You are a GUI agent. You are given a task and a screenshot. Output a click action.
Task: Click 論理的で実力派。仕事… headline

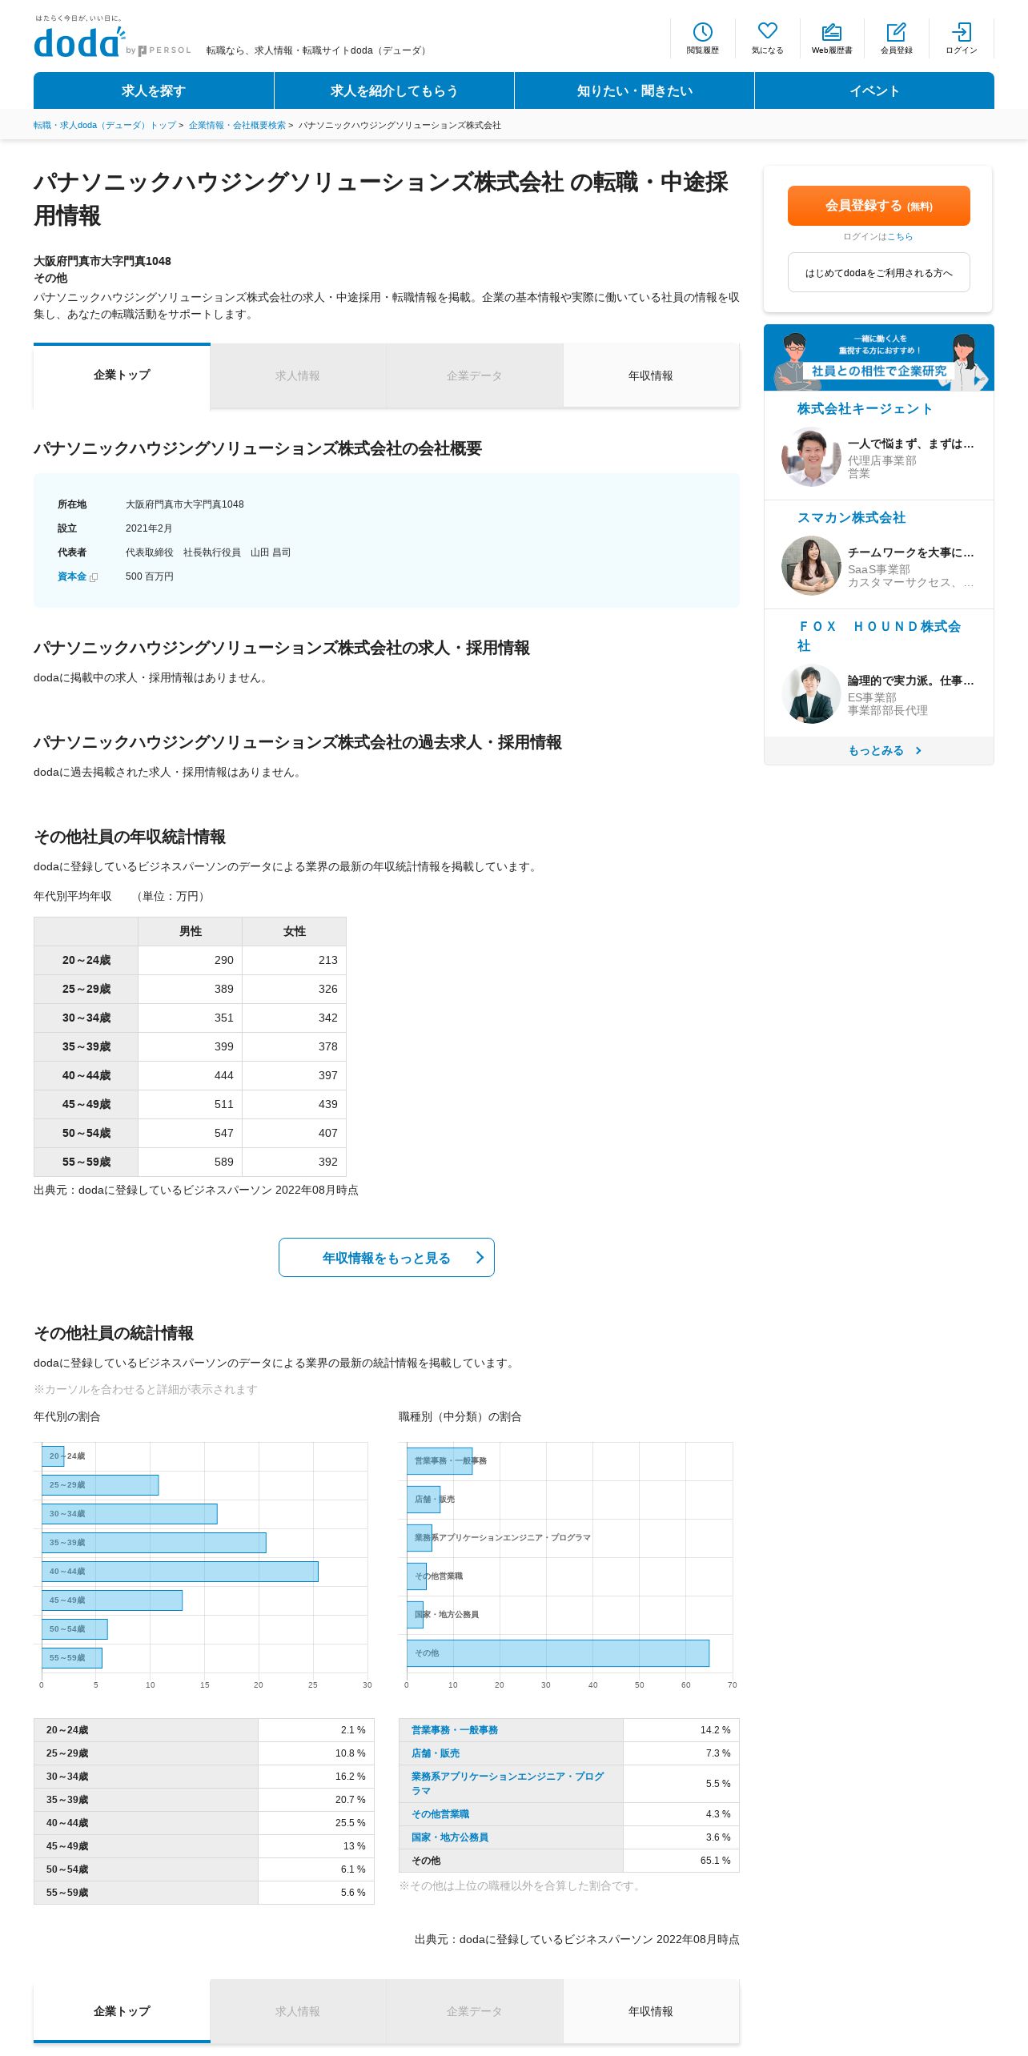(x=910, y=681)
